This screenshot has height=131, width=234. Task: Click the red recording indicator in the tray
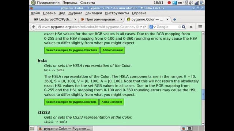pos(169,3)
